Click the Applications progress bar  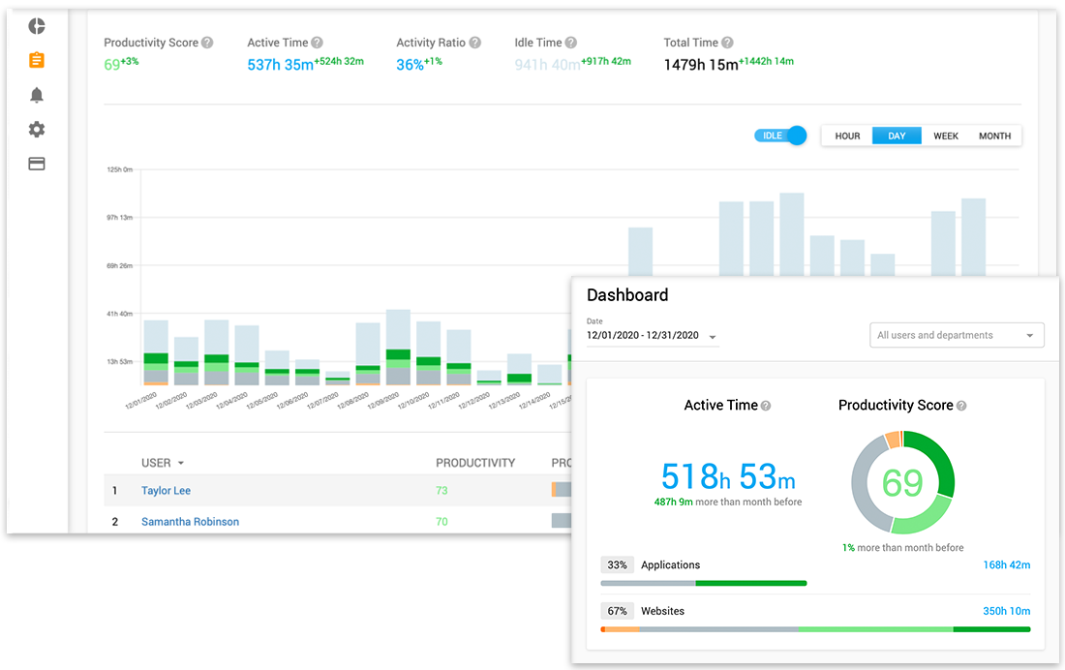pyautogui.click(x=704, y=583)
